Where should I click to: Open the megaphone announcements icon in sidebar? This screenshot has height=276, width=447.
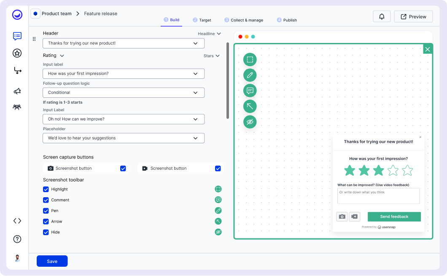pyautogui.click(x=17, y=91)
